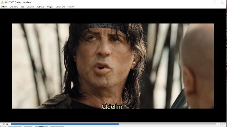The image size is (227, 127).
Task: Open the Oynatma menu
Action: (14, 7)
